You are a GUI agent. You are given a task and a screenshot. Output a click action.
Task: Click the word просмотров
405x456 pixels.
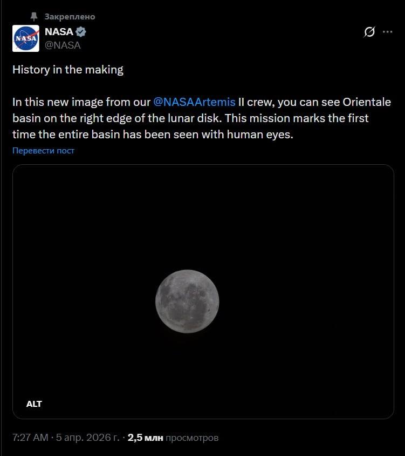pyautogui.click(x=191, y=438)
